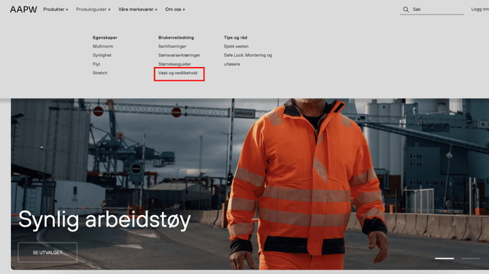Screen dimensions: 489x274
Task: Click the Egenskaper column heading
Action: pyautogui.click(x=105, y=38)
